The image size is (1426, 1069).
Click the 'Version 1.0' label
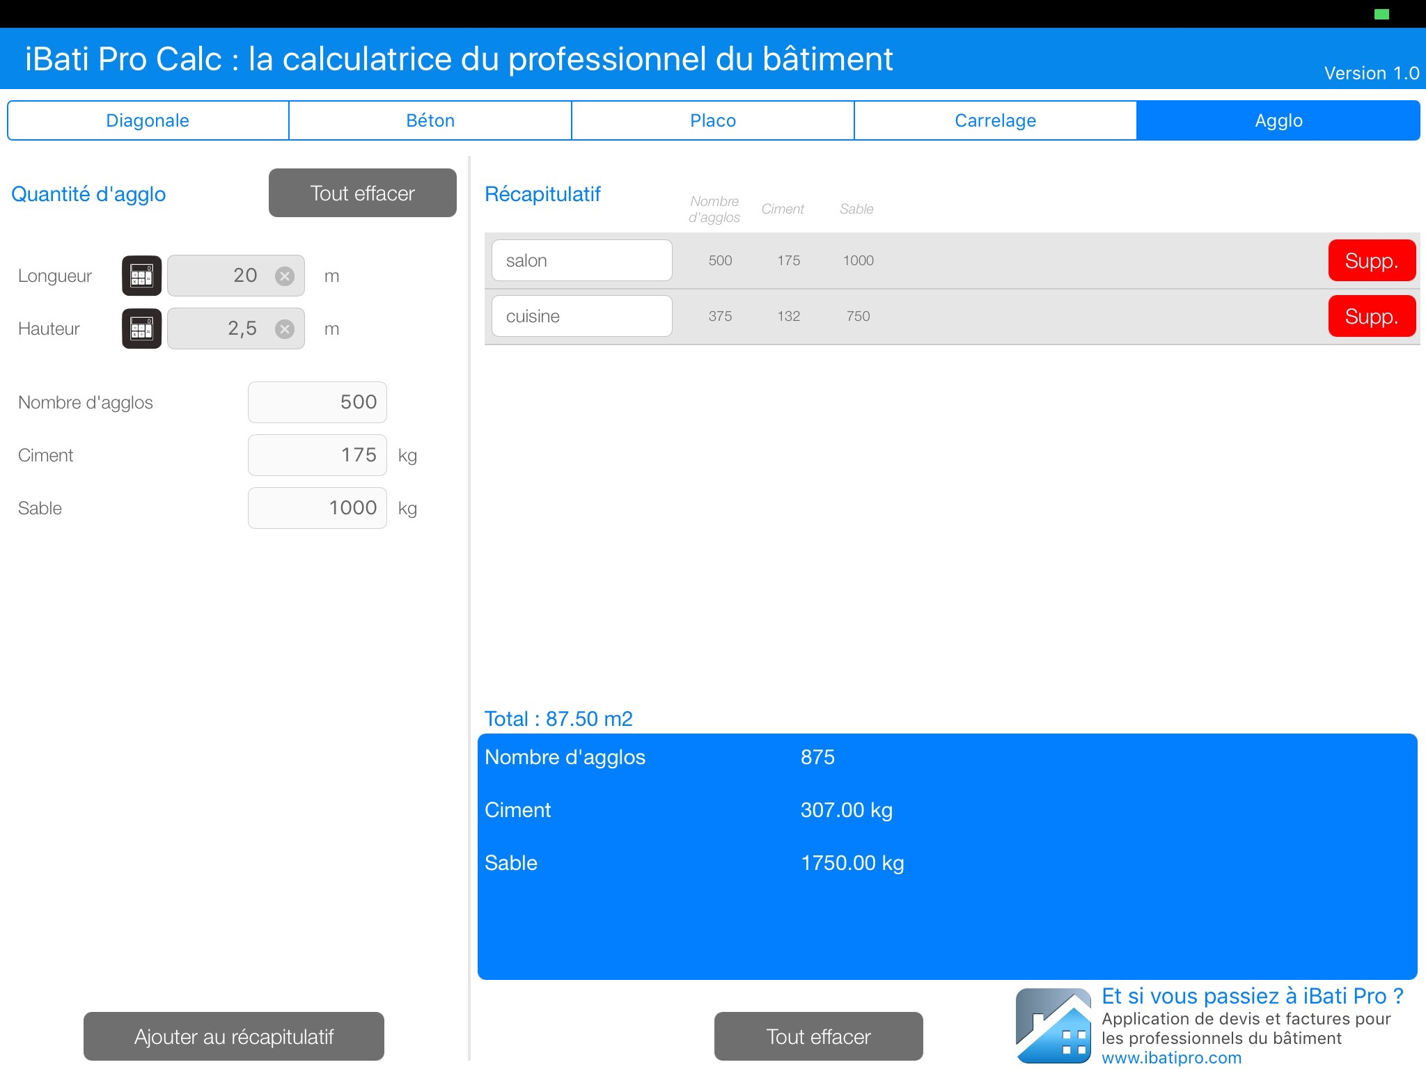click(x=1372, y=73)
